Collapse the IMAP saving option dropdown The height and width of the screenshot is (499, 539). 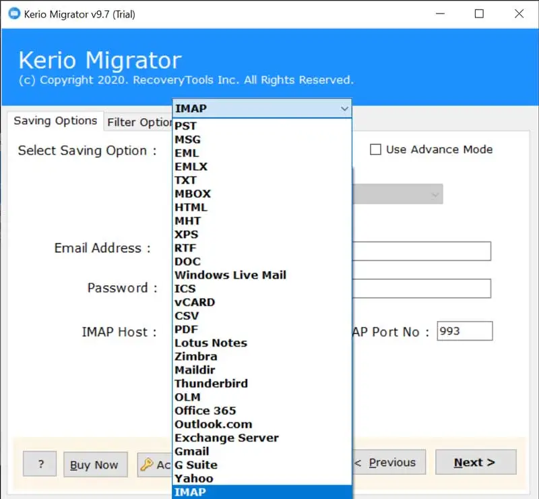[344, 109]
